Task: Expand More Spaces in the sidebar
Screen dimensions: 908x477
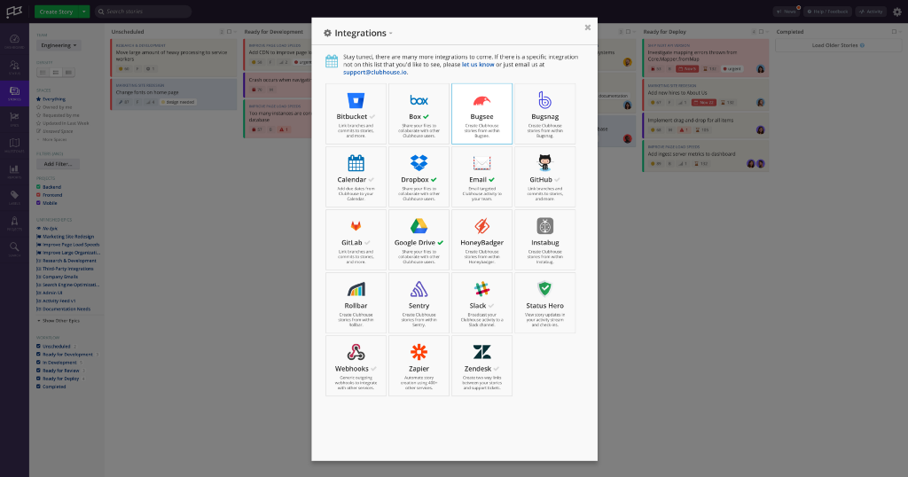Action: tap(52, 139)
